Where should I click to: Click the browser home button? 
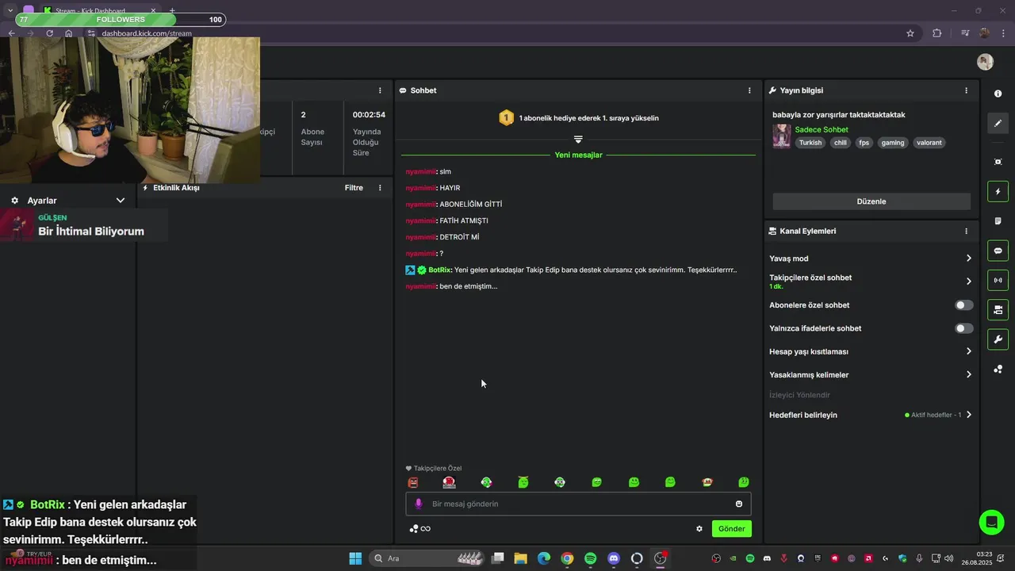coord(69,33)
